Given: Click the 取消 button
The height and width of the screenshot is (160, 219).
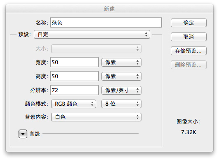Looking at the screenshot, I should (188, 37).
